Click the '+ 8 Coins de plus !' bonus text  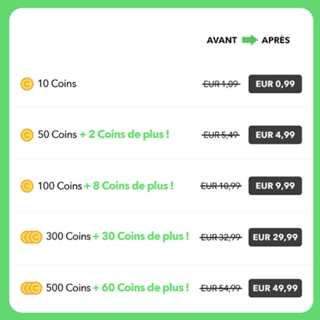click(x=130, y=186)
